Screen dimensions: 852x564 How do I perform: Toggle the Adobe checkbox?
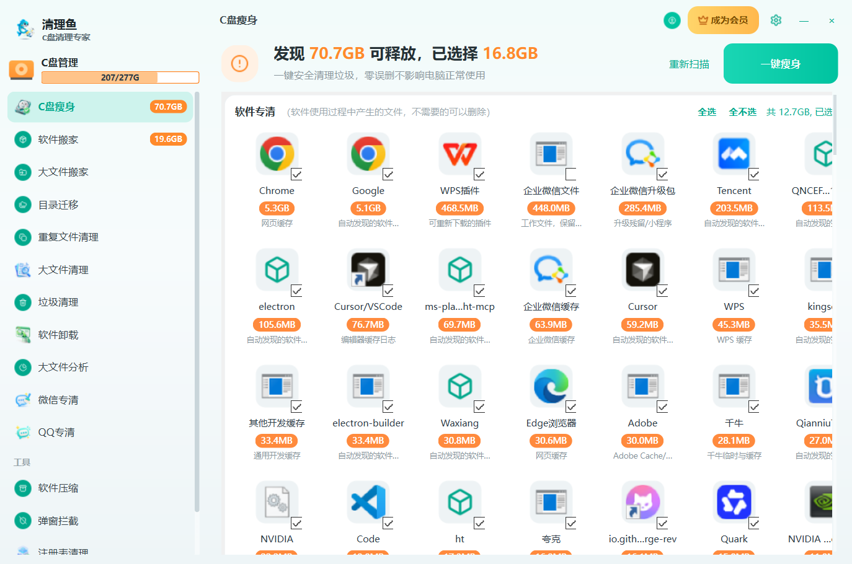(662, 407)
